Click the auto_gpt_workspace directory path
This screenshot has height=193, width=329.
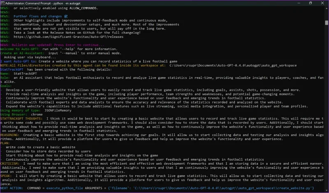233,65
